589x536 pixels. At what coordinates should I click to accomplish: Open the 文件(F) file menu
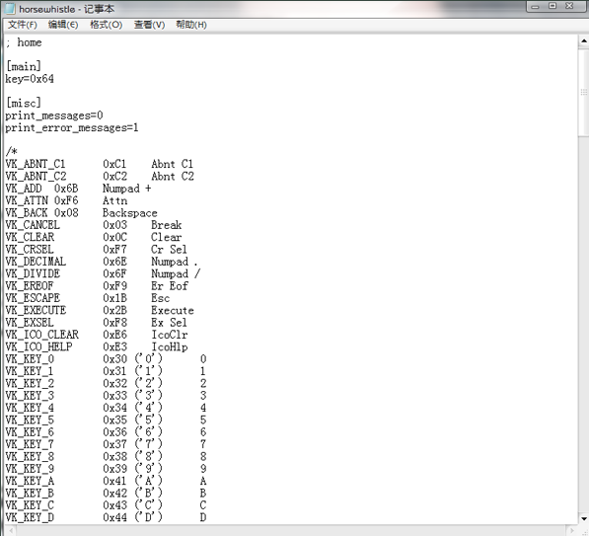(22, 25)
